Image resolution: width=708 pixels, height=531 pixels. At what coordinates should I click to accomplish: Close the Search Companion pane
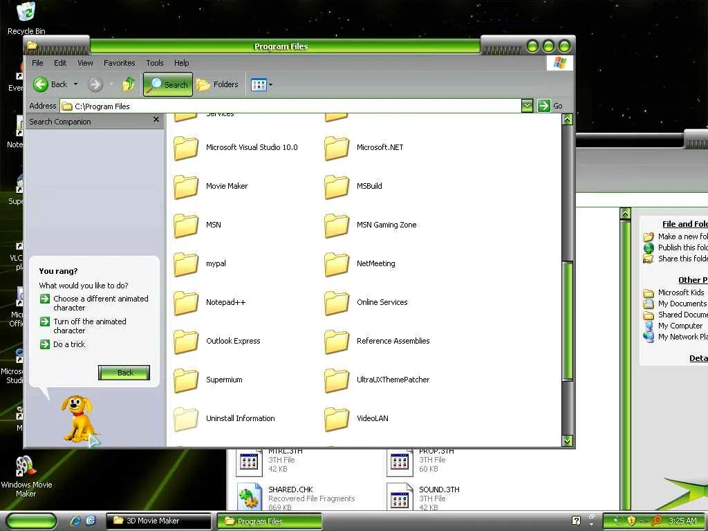click(156, 120)
